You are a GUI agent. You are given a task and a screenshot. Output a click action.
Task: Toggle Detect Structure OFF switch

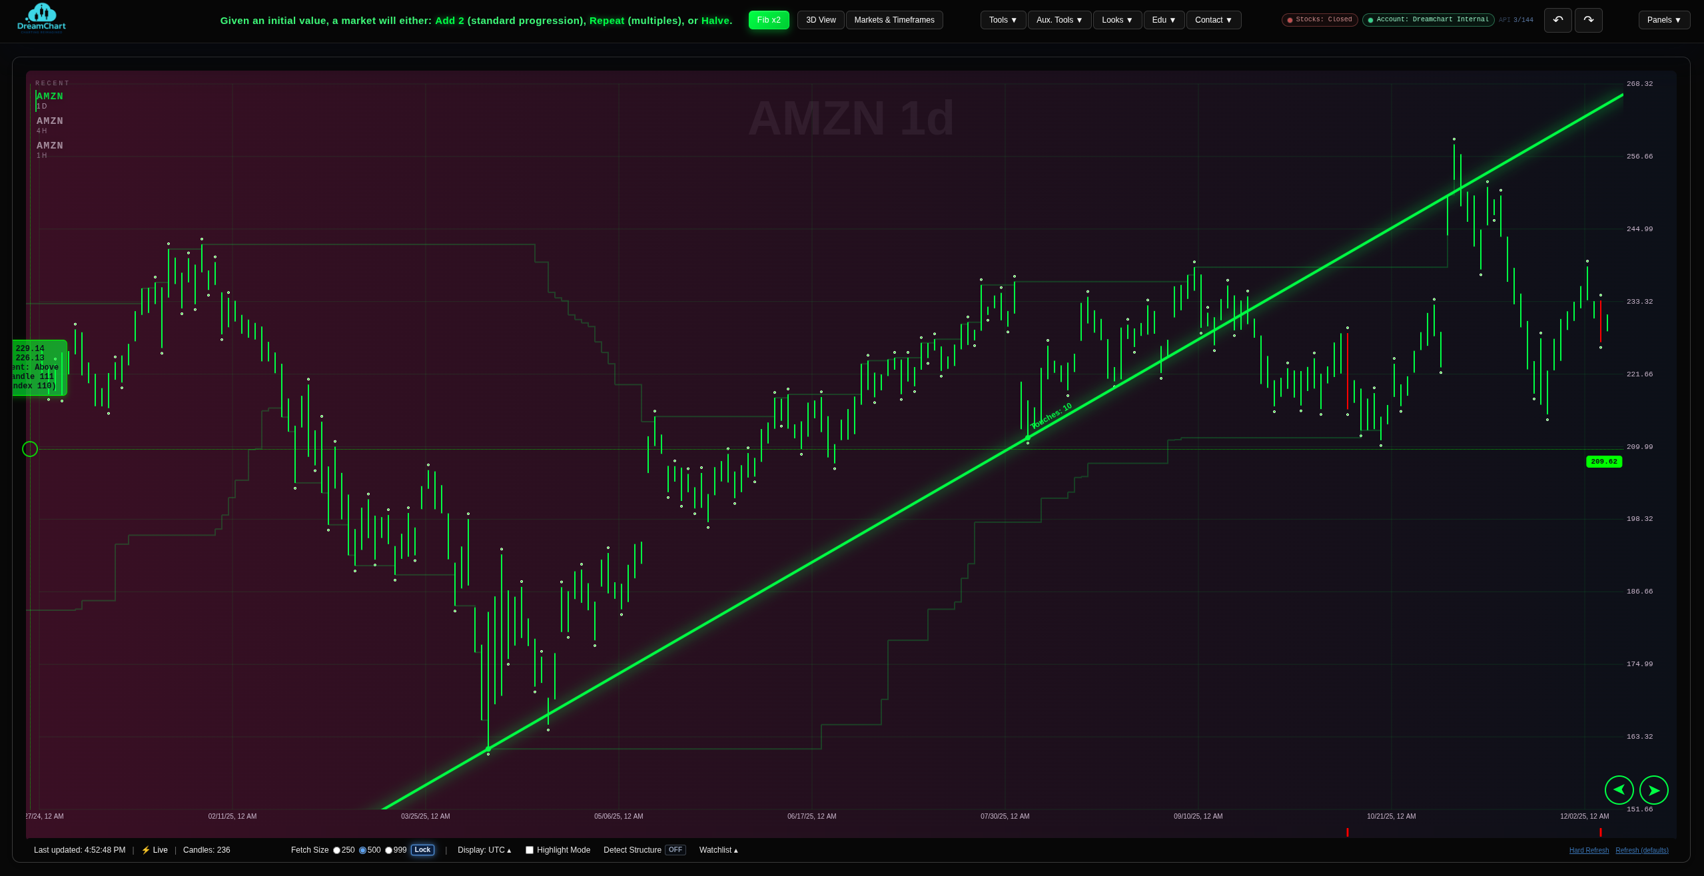click(x=675, y=850)
